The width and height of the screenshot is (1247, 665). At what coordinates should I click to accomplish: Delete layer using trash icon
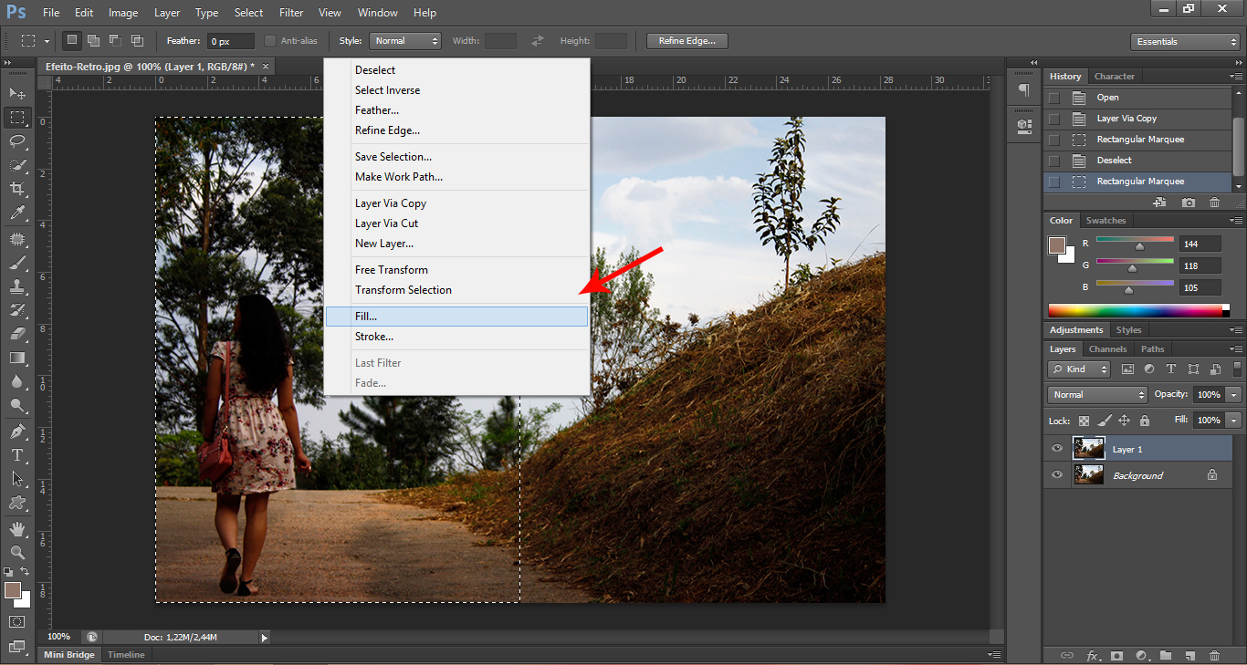click(x=1214, y=655)
